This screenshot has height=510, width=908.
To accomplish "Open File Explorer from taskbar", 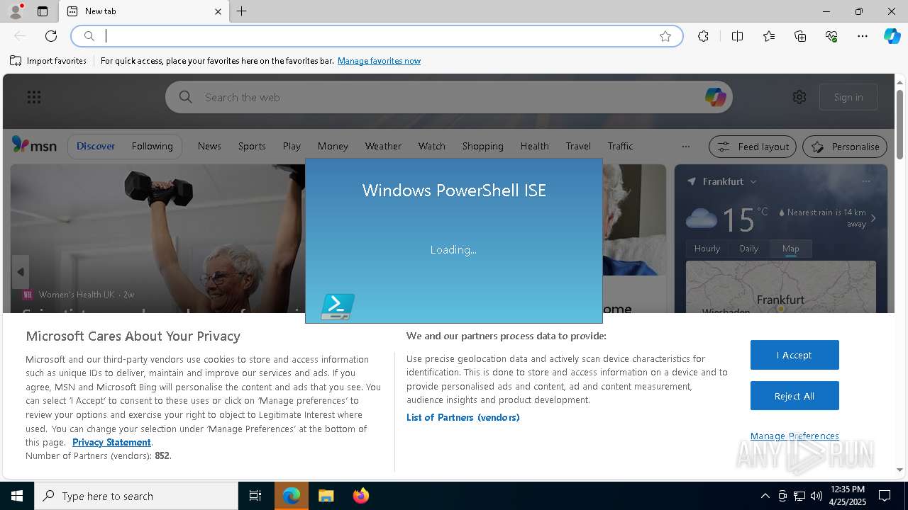I will point(326,496).
